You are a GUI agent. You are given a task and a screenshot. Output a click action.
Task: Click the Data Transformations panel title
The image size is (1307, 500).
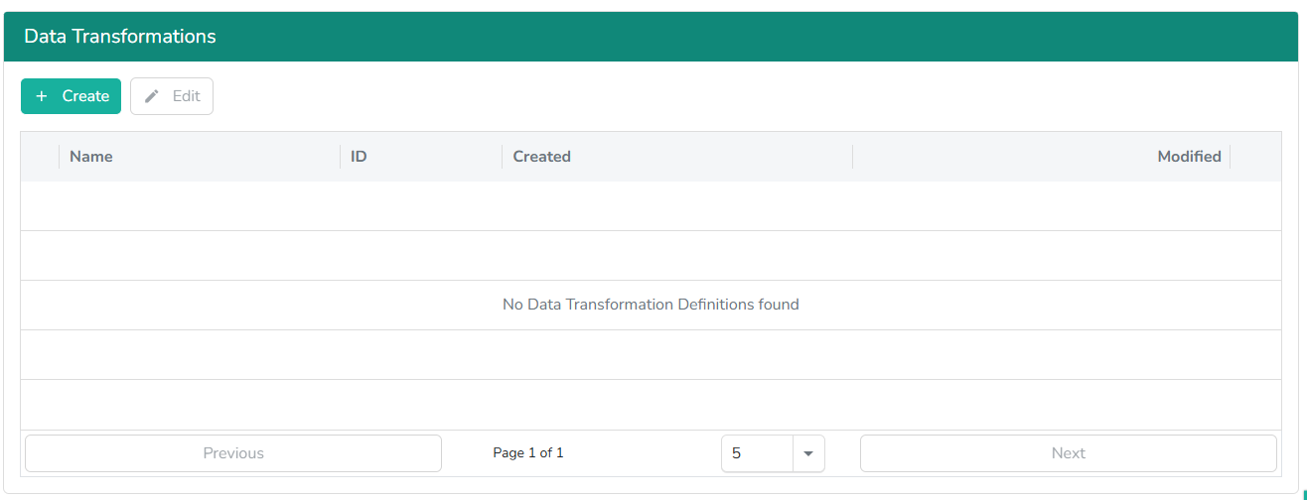(x=120, y=37)
